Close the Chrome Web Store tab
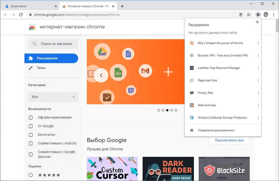This screenshot has height=181, width=279. pyautogui.click(x=113, y=6)
